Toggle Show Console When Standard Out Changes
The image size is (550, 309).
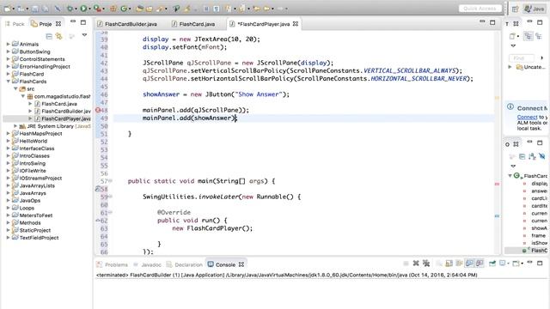point(469,264)
